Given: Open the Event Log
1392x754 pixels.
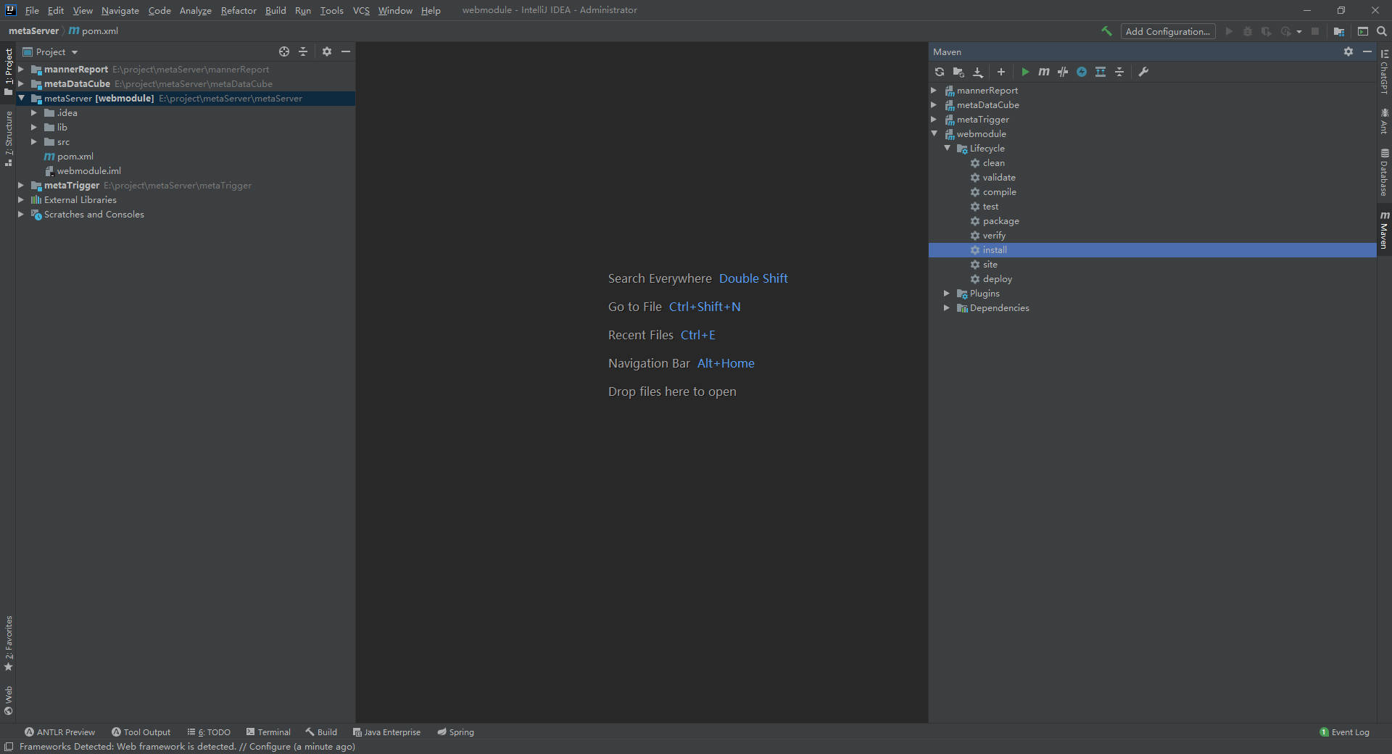Looking at the screenshot, I should click(x=1344, y=732).
